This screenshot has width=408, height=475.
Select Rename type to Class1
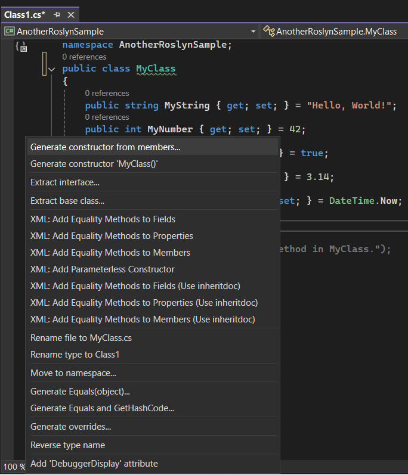pos(153,355)
